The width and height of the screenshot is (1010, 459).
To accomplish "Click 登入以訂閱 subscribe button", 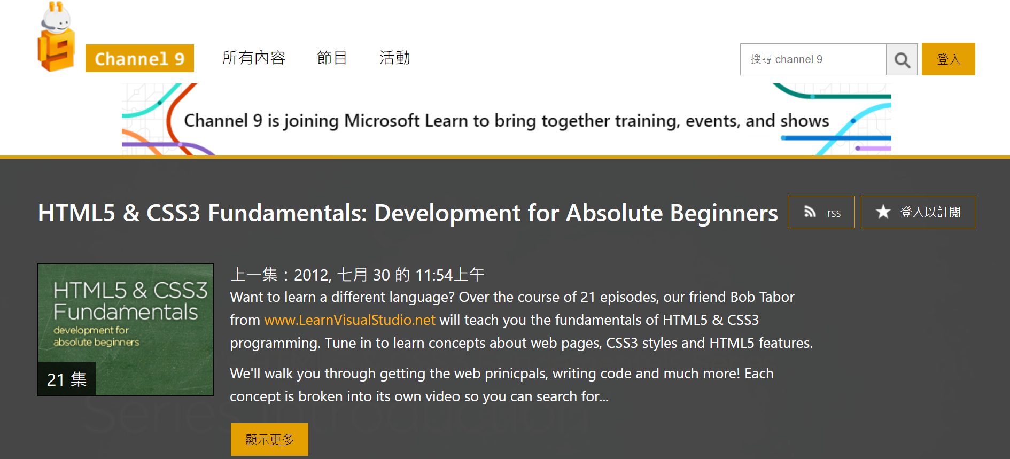I will 918,212.
